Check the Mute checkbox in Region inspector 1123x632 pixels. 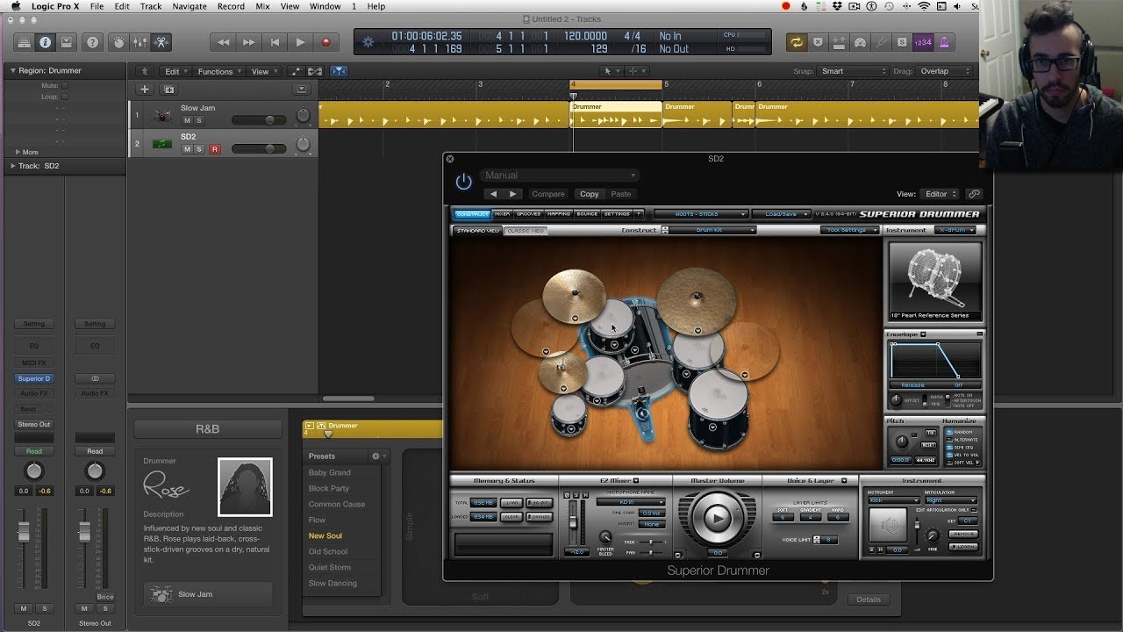click(x=64, y=85)
